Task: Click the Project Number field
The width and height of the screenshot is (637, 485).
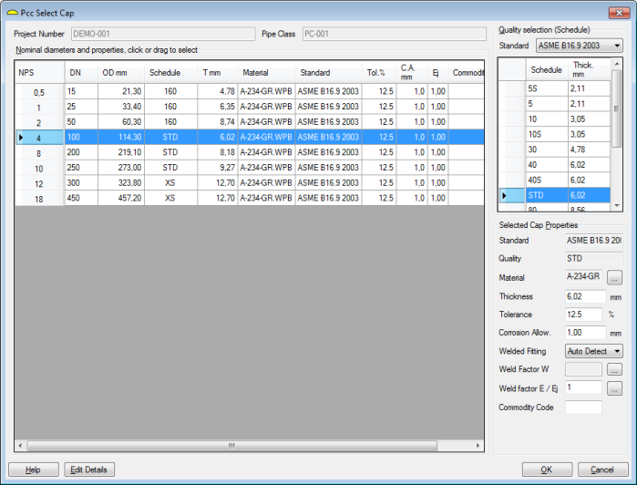Action: point(163,34)
